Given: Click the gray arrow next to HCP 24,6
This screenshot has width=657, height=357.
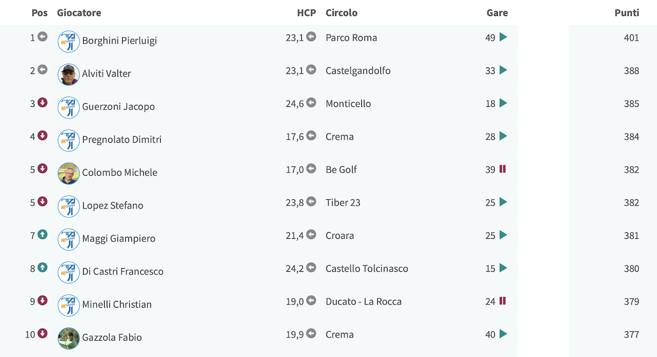Looking at the screenshot, I should point(311,103).
